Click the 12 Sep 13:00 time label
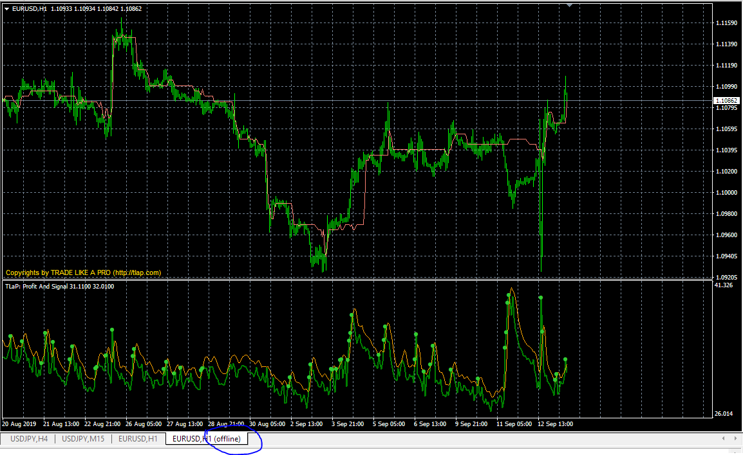743x455 pixels. coord(556,424)
